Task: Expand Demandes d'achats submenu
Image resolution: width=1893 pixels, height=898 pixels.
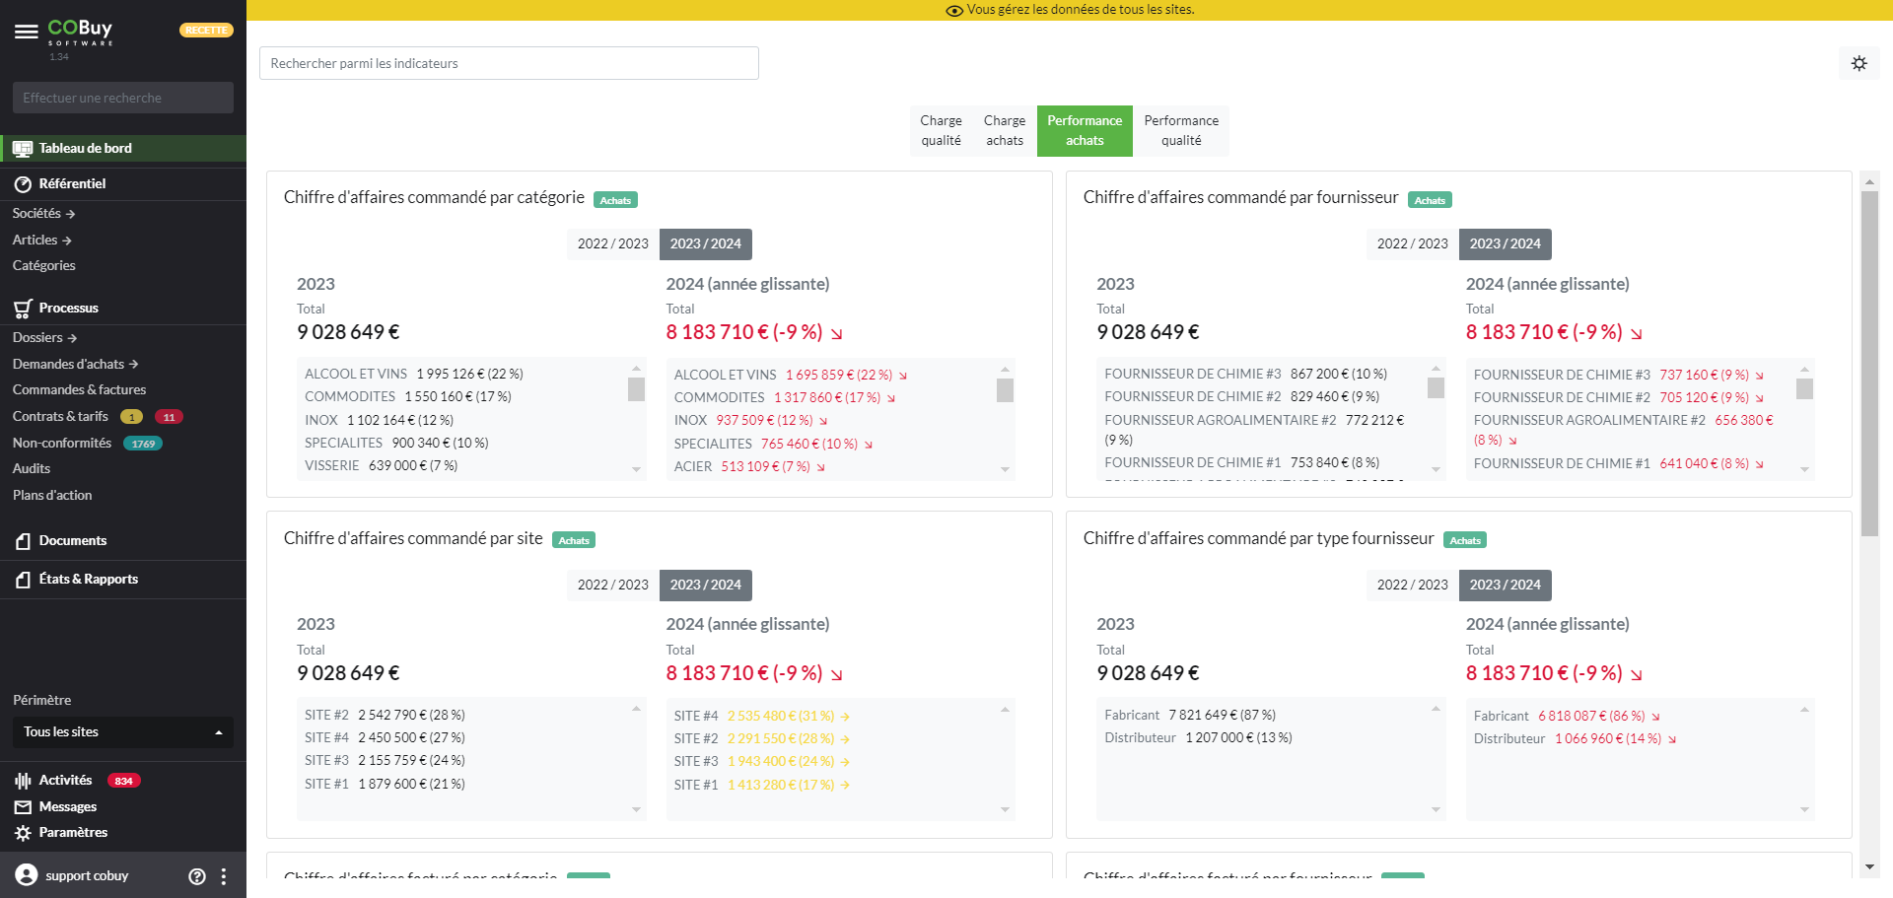Action: pyautogui.click(x=75, y=364)
